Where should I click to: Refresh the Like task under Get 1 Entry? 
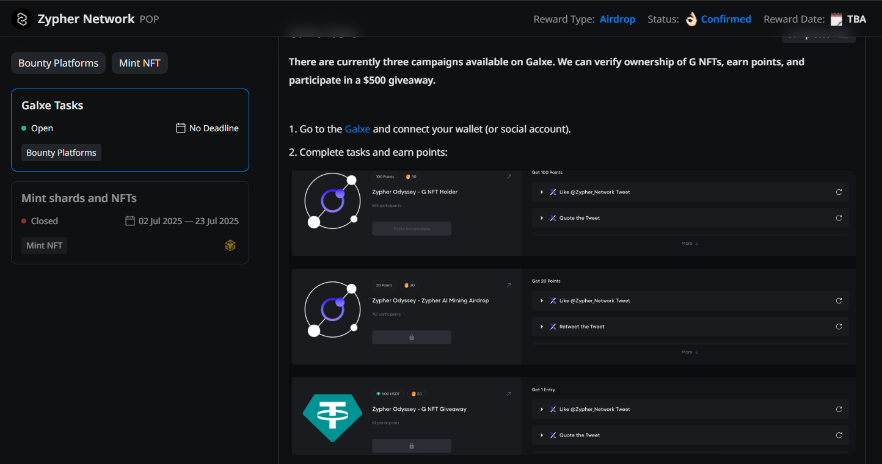click(839, 409)
